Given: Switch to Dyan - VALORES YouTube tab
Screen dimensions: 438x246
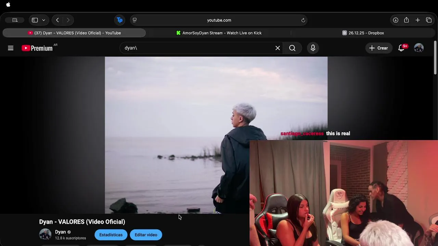Looking at the screenshot, I should pos(74,33).
